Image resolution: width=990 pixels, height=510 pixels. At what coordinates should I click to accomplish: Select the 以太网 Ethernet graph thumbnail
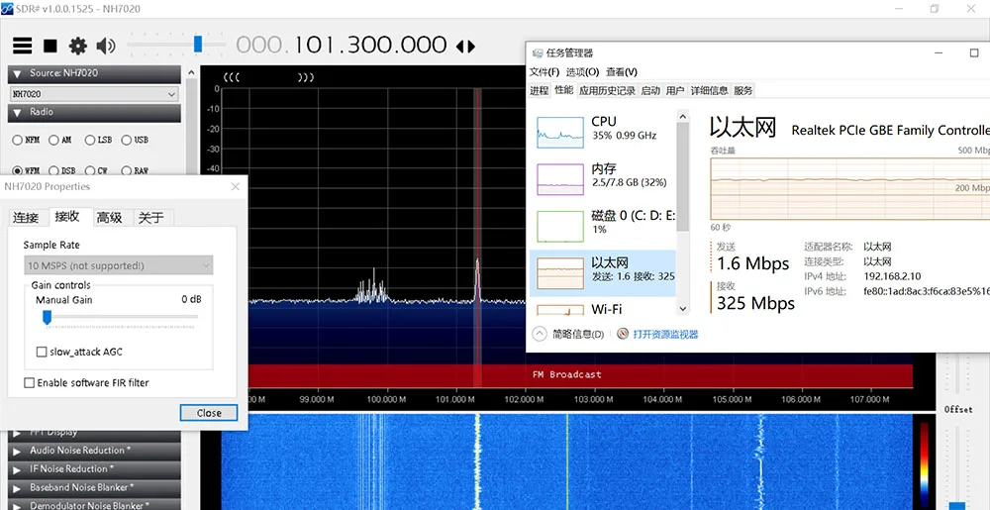coord(560,273)
